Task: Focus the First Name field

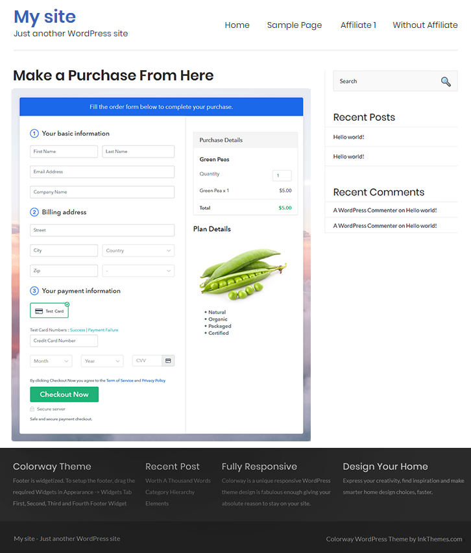Action: (64, 151)
